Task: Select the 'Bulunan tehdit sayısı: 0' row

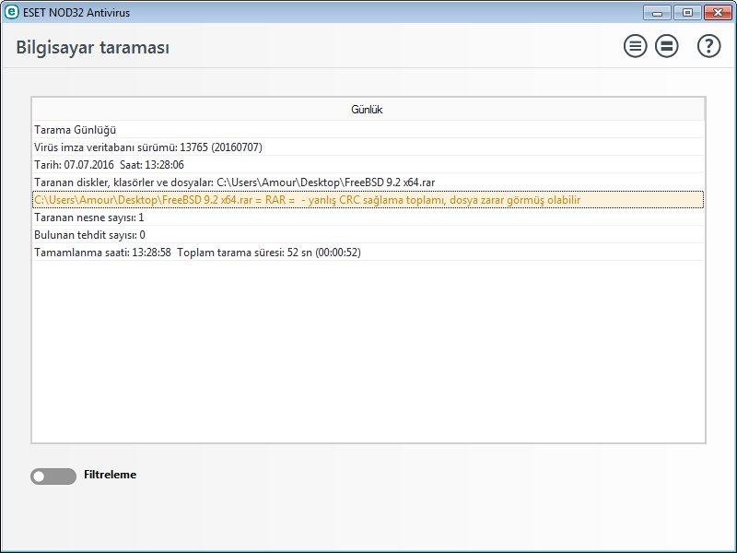Action: (368, 235)
